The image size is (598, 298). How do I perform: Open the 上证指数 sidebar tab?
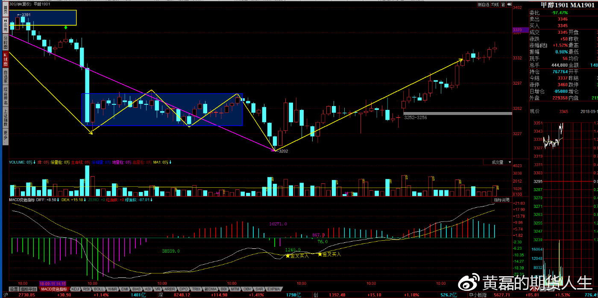6,118
